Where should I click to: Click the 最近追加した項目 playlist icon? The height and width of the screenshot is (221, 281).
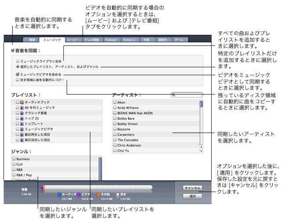(22, 140)
